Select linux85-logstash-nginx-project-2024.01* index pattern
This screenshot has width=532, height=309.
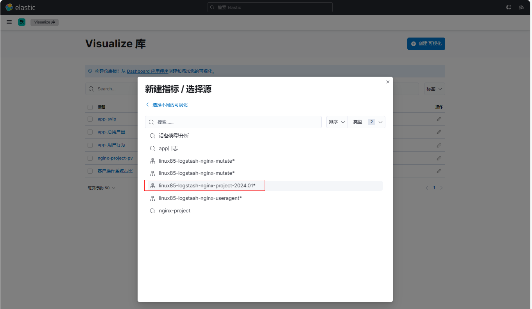coord(207,185)
